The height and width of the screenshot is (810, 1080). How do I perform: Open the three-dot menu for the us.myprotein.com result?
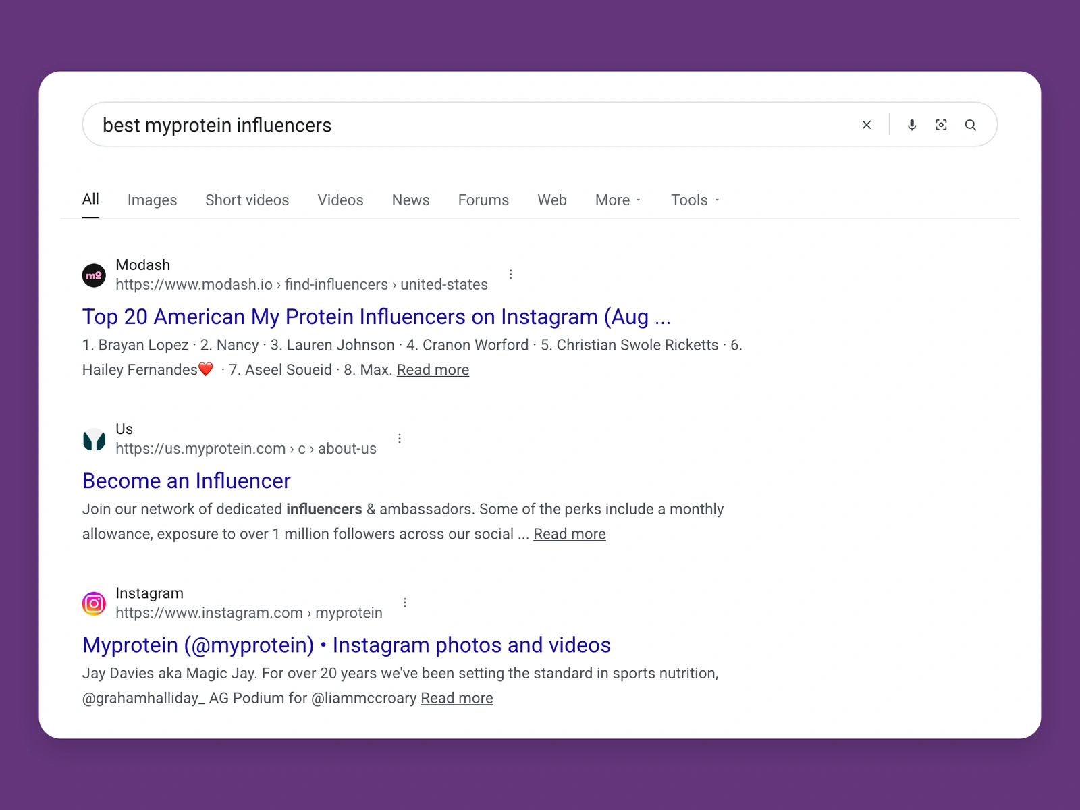[x=400, y=439]
